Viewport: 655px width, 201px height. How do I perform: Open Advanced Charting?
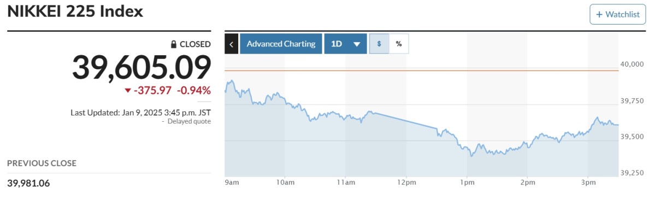coord(281,44)
